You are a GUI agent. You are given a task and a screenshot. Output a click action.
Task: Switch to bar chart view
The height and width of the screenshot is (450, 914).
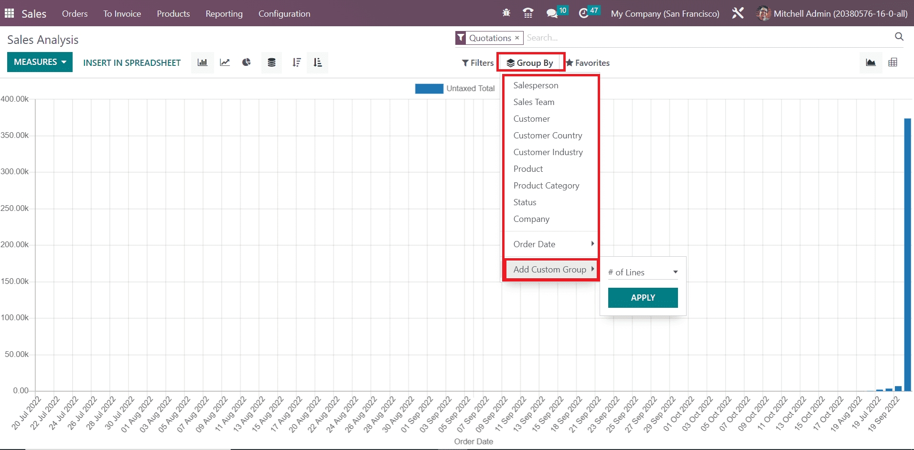tap(202, 63)
